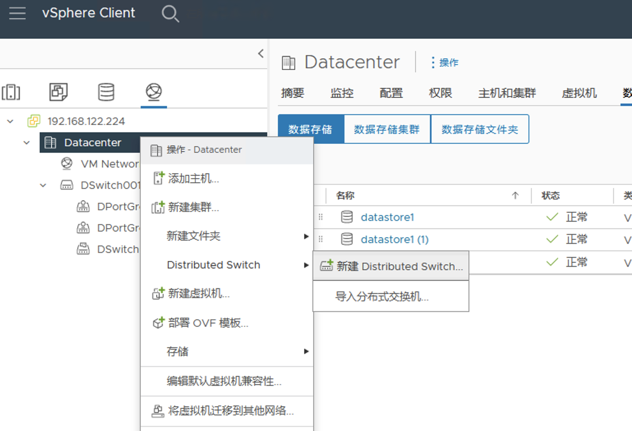Open the 操作 actions dropdown

444,62
